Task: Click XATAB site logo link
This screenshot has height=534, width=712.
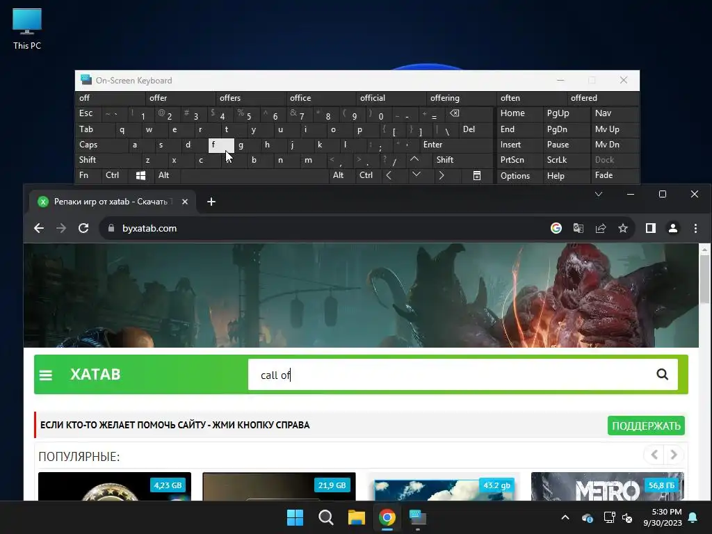Action: point(95,374)
